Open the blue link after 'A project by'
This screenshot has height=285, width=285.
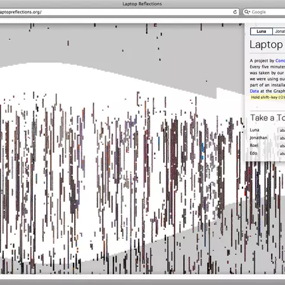point(280,61)
